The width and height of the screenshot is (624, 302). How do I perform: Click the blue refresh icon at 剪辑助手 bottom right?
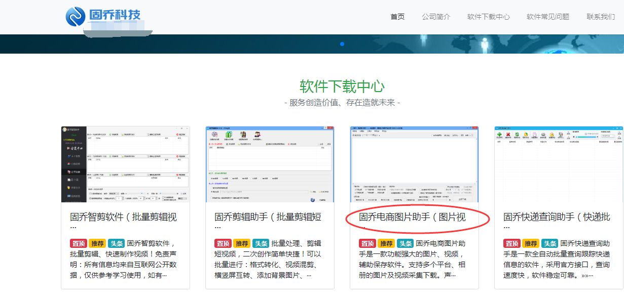(313, 200)
